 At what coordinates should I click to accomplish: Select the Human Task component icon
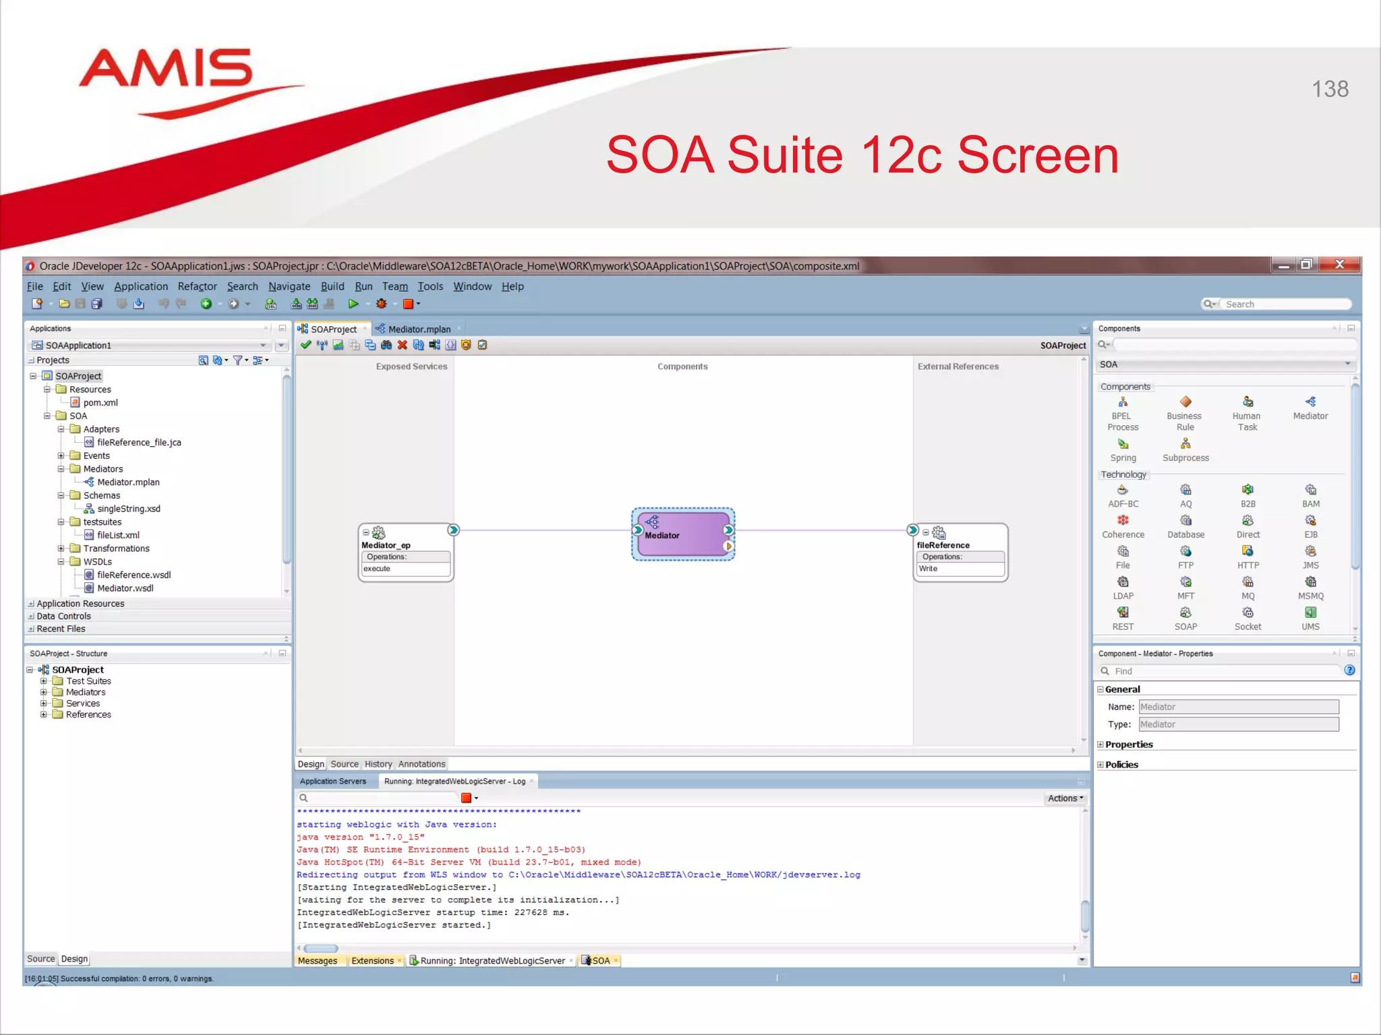coord(1247,402)
